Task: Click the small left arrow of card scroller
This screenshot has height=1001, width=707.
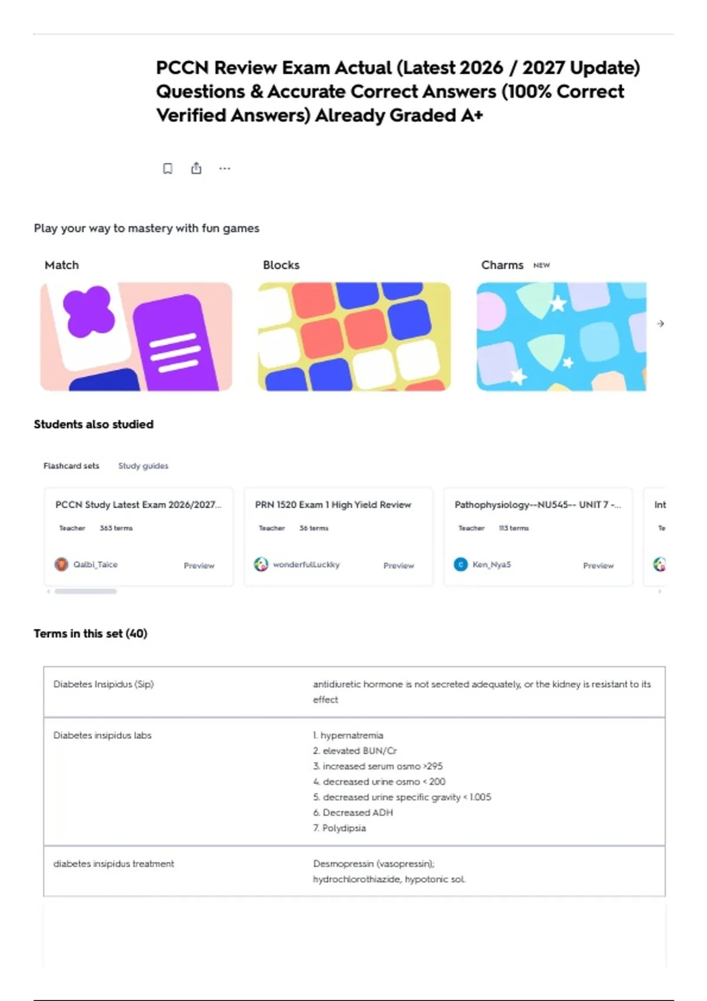Action: coord(48,591)
